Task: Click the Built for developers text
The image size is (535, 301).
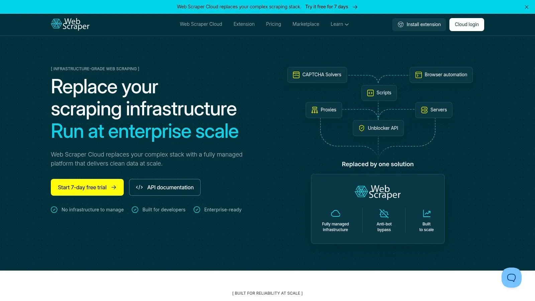Action: 164,210
